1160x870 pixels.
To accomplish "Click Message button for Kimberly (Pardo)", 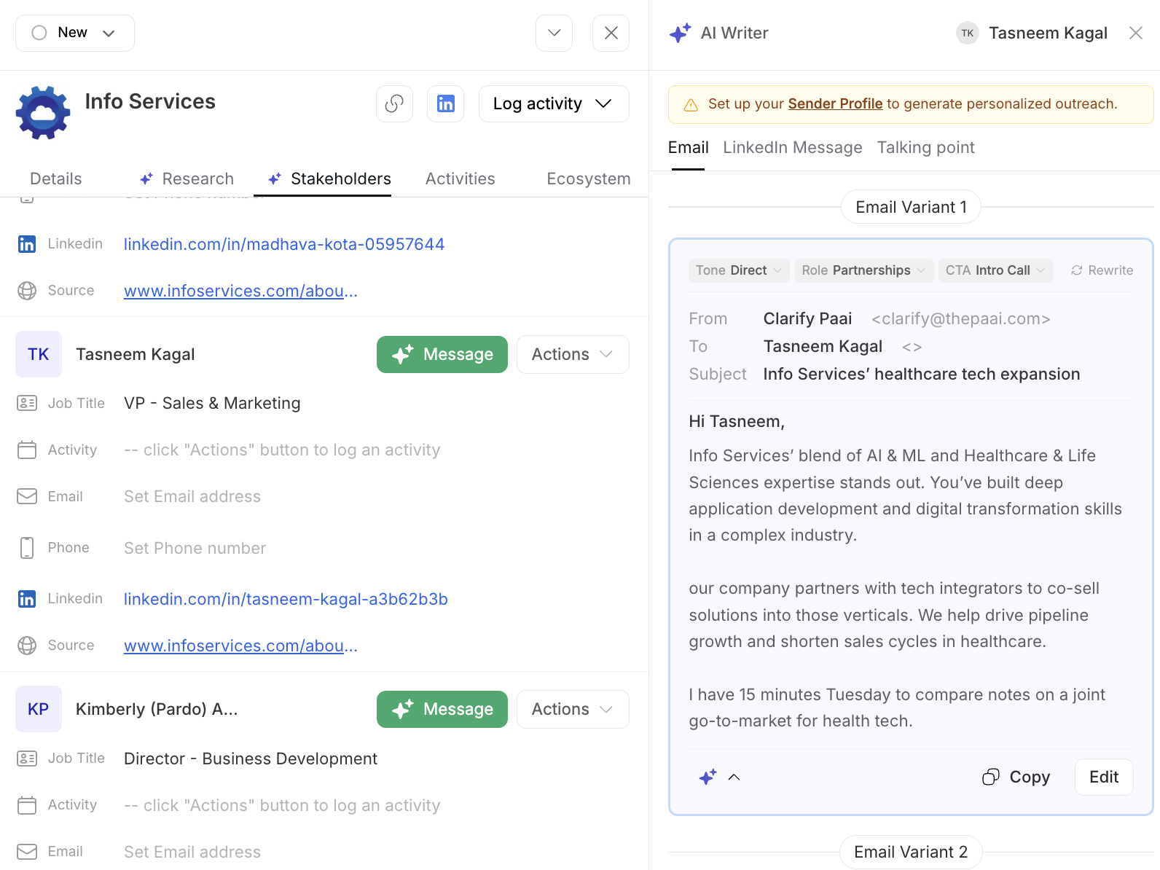I will tap(442, 709).
